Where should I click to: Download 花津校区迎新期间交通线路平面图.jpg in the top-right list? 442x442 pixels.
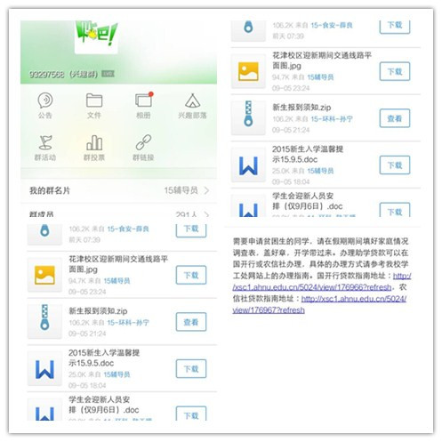[x=395, y=71]
